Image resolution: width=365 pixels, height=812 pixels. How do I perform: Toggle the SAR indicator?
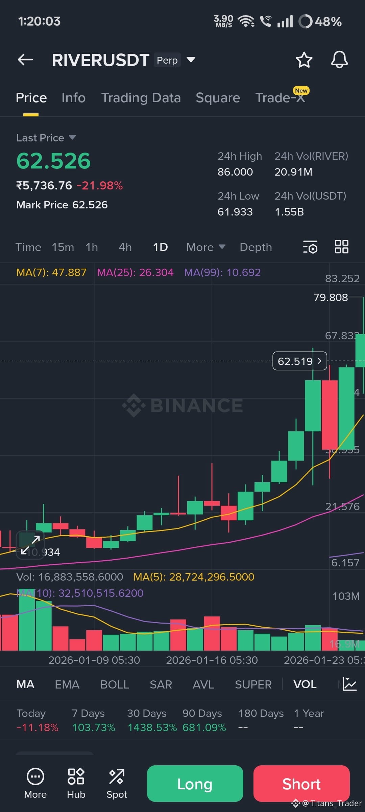point(161,684)
